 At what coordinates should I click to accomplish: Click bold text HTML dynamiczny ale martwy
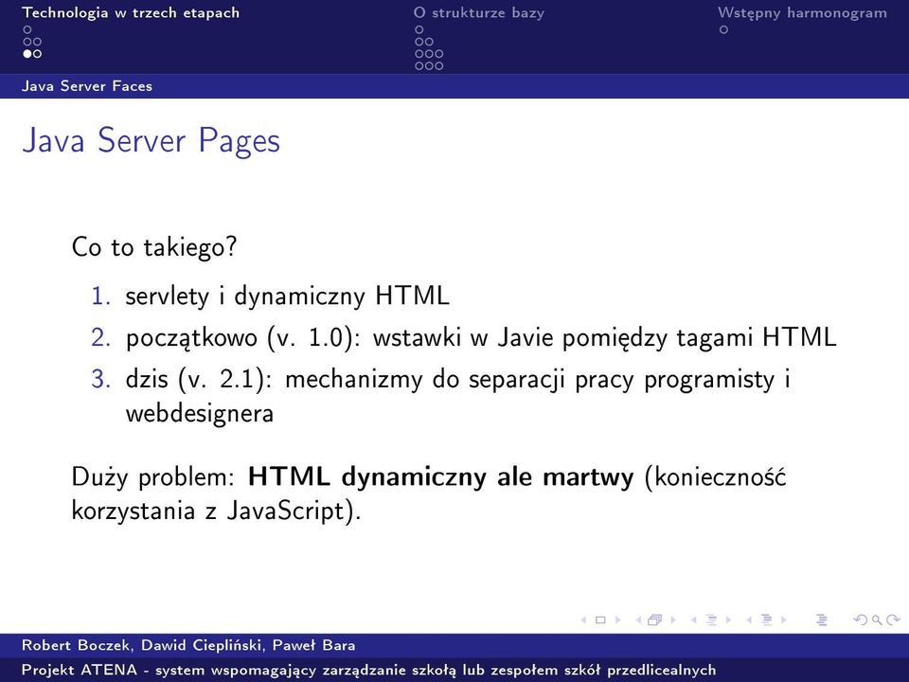[440, 476]
